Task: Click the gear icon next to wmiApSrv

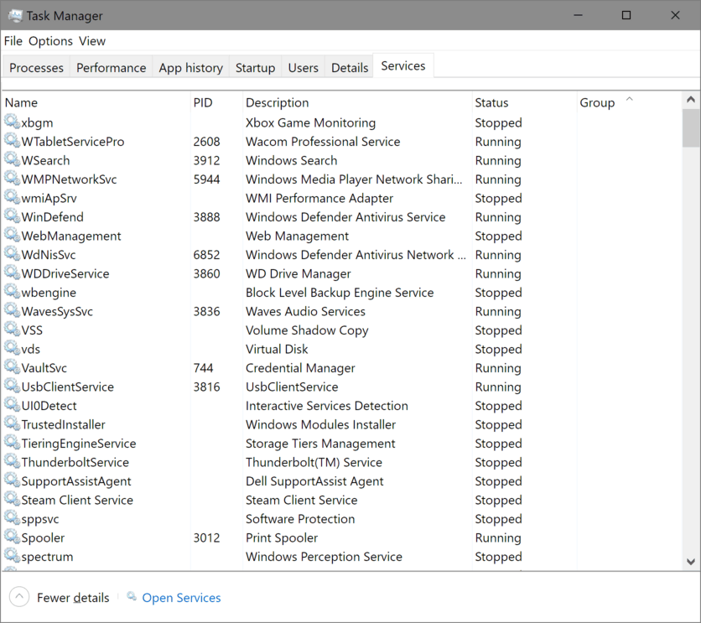Action: point(12,197)
